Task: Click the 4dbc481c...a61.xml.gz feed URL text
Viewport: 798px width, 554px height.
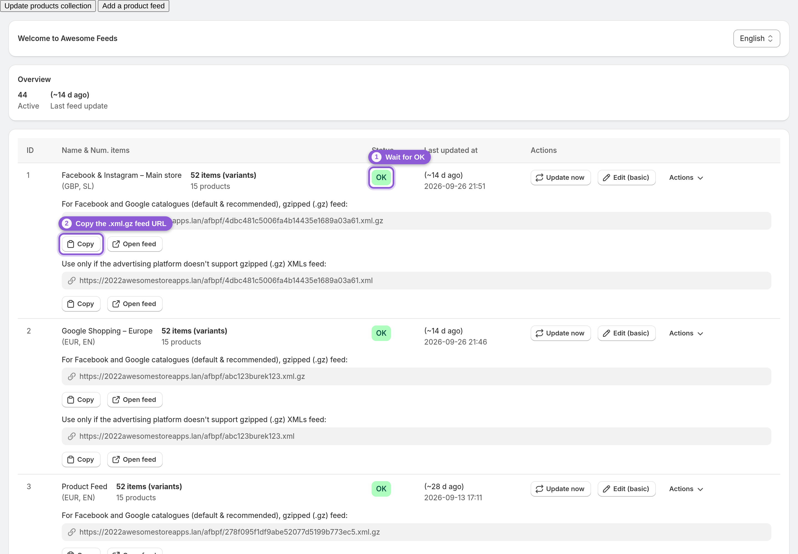Action: (x=278, y=221)
